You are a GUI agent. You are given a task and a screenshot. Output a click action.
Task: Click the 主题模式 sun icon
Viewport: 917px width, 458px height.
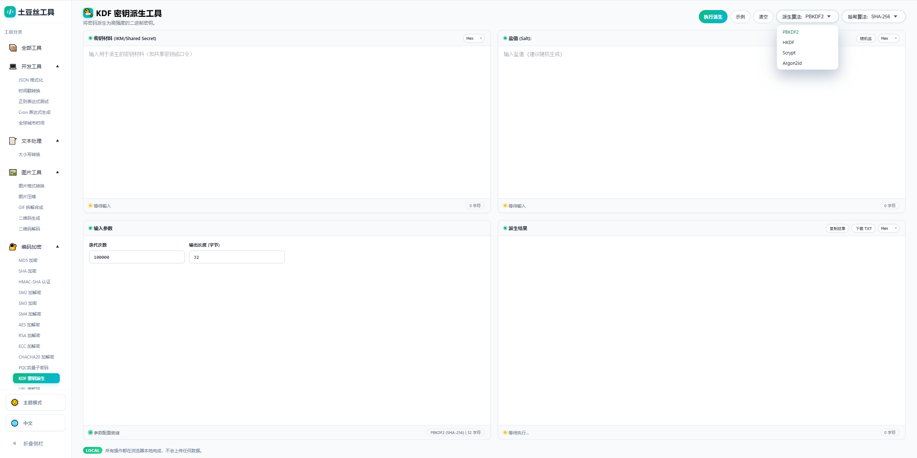pyautogui.click(x=15, y=403)
